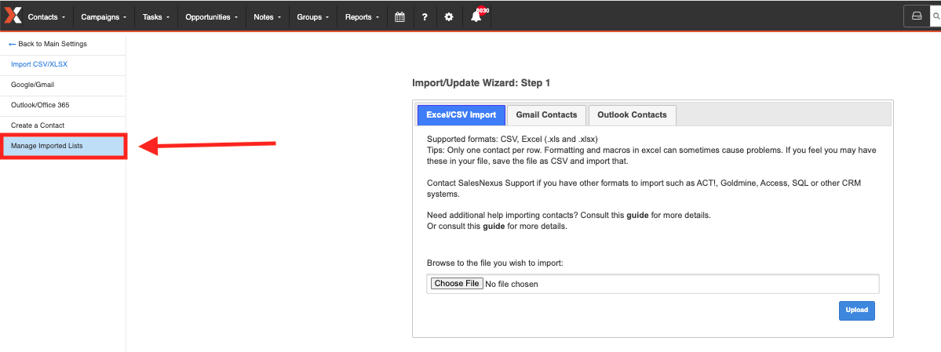This screenshot has height=352, width=941.
Task: Click the SalesNexus X logo icon
Action: [x=12, y=16]
